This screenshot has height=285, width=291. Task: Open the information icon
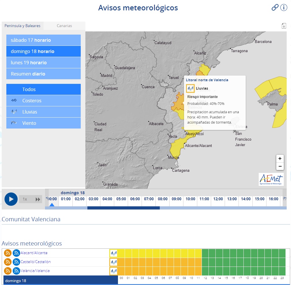point(284,8)
